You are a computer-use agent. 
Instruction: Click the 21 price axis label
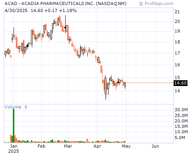[177, 12]
